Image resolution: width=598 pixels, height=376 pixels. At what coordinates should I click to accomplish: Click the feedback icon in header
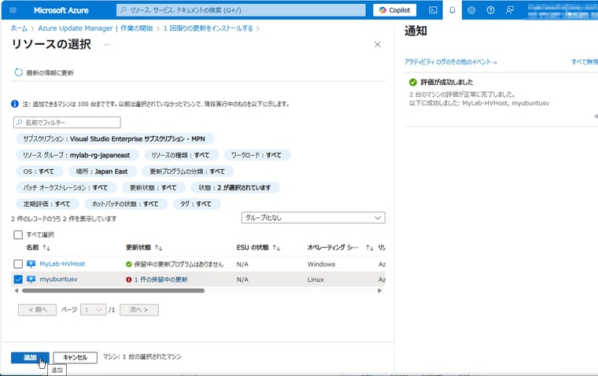[511, 10]
